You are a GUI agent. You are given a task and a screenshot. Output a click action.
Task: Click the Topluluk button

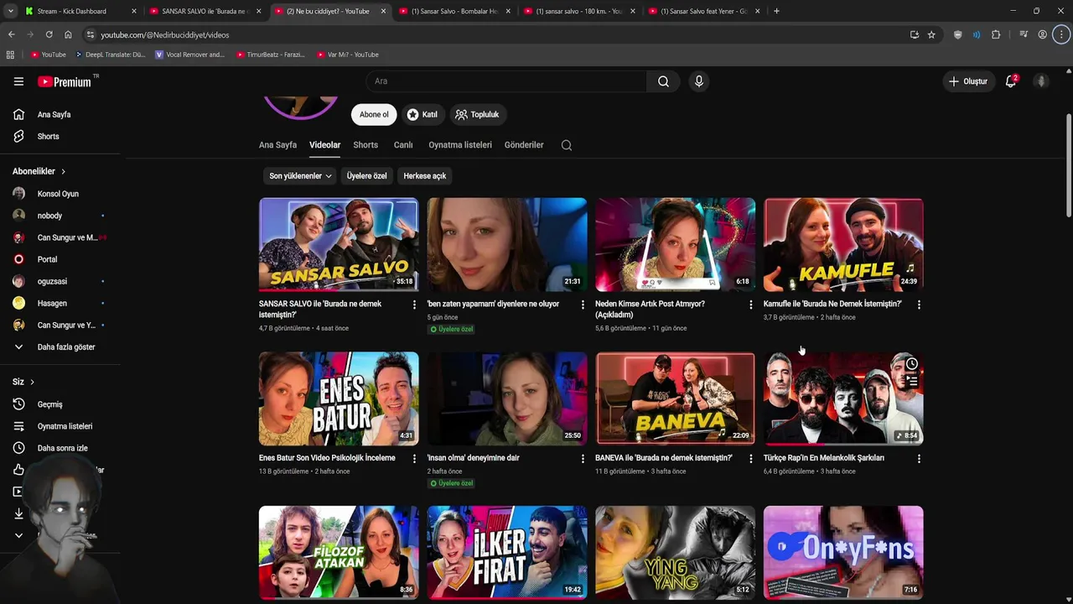477,115
